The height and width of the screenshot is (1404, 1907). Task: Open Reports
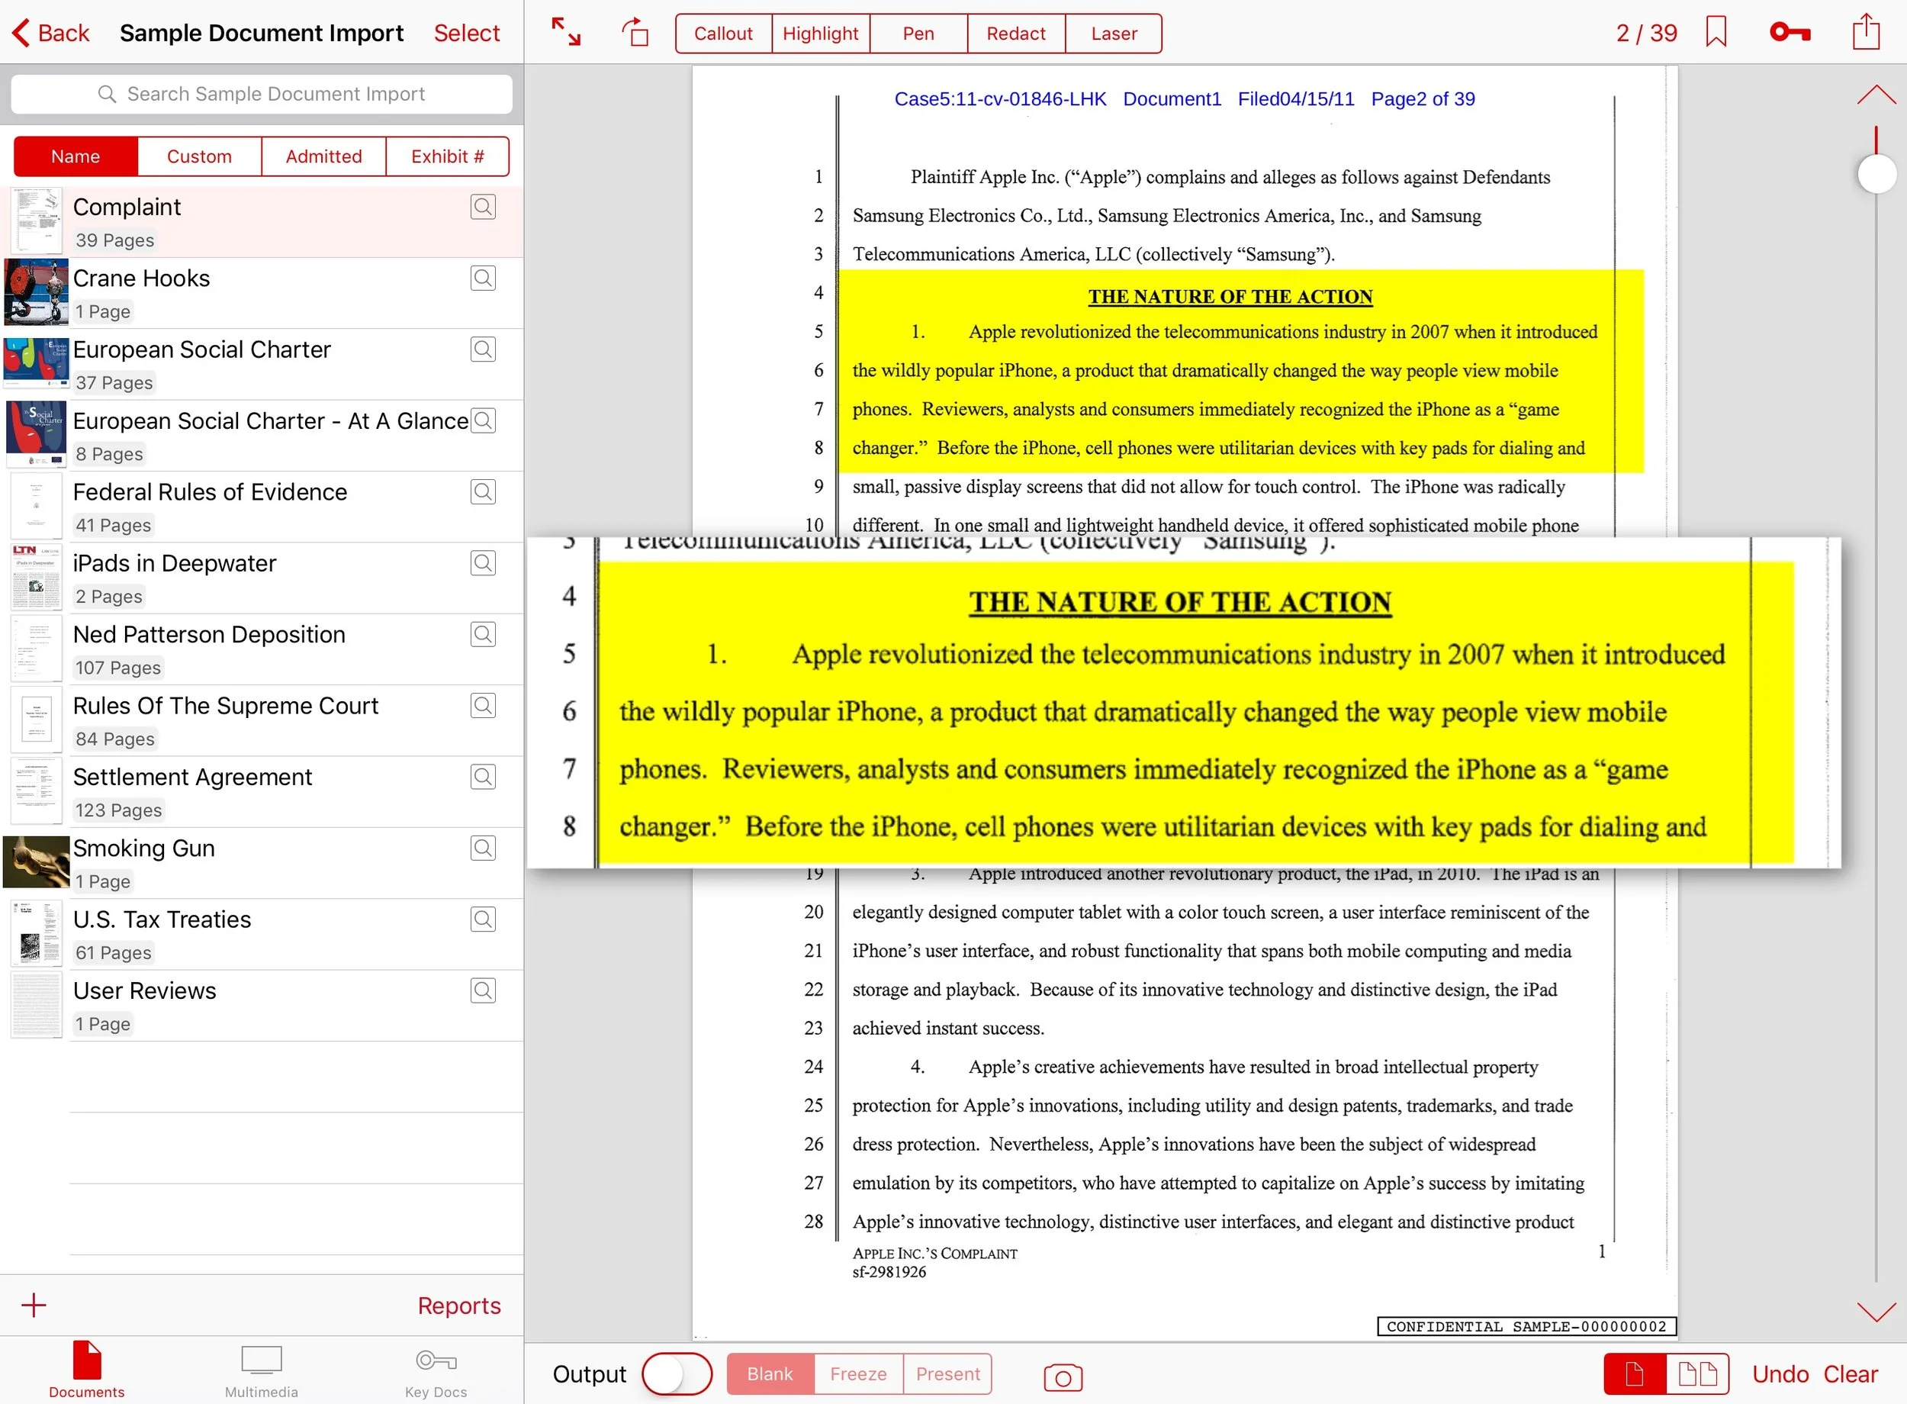[x=458, y=1306]
